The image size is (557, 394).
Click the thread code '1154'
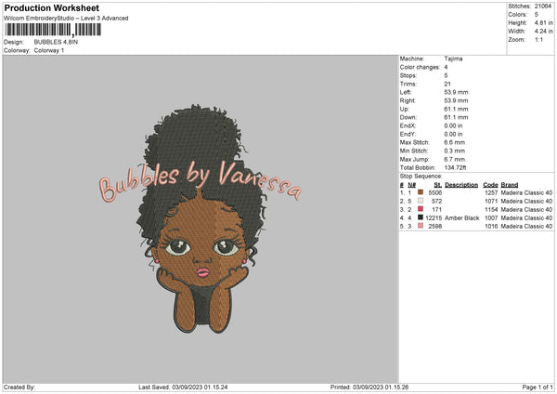[491, 209]
